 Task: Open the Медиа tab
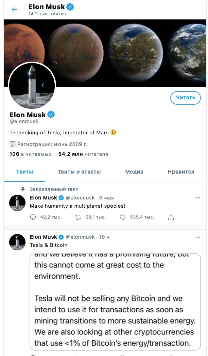[x=134, y=172]
